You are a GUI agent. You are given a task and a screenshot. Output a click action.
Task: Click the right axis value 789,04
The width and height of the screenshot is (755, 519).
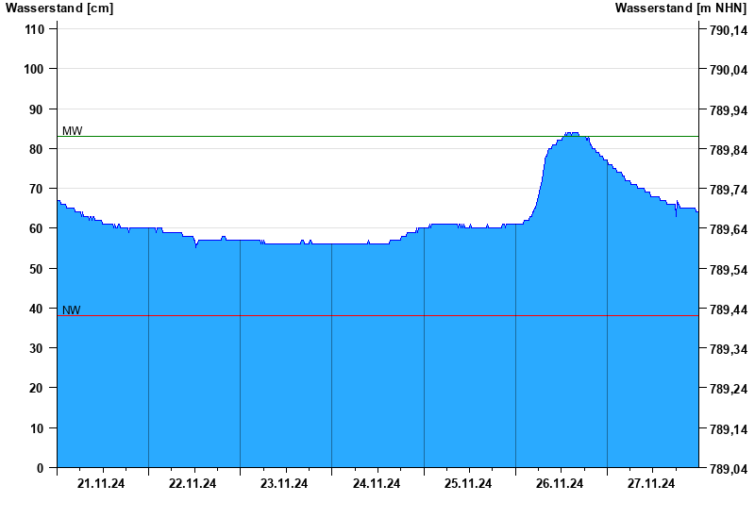[729, 468]
